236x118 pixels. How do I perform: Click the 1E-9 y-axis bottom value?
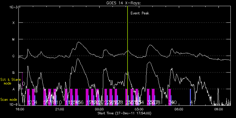pyautogui.click(x=14, y=104)
